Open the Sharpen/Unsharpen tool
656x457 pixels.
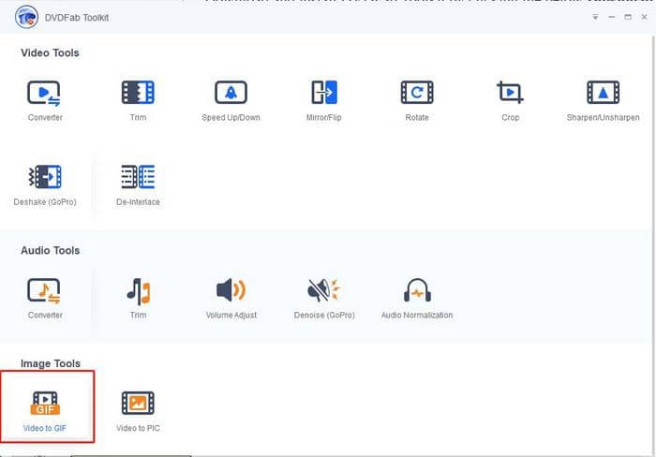click(x=603, y=94)
